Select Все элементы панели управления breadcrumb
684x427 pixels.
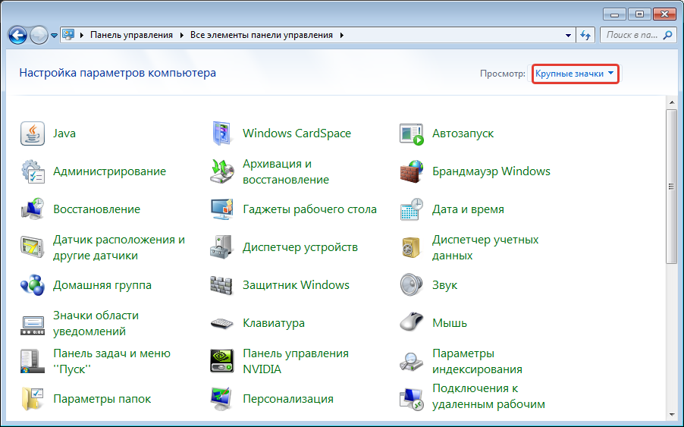click(x=262, y=35)
